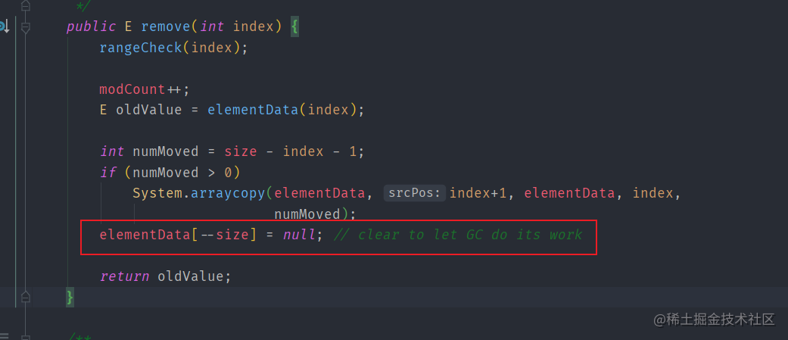788x340 pixels.
Task: Click the highlighted opening brace after remove(int index)
Action: coord(294,27)
